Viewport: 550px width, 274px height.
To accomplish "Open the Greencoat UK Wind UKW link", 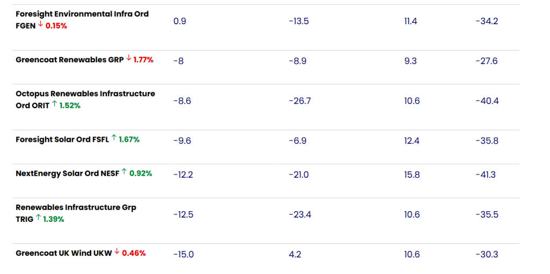I will click(x=64, y=253).
